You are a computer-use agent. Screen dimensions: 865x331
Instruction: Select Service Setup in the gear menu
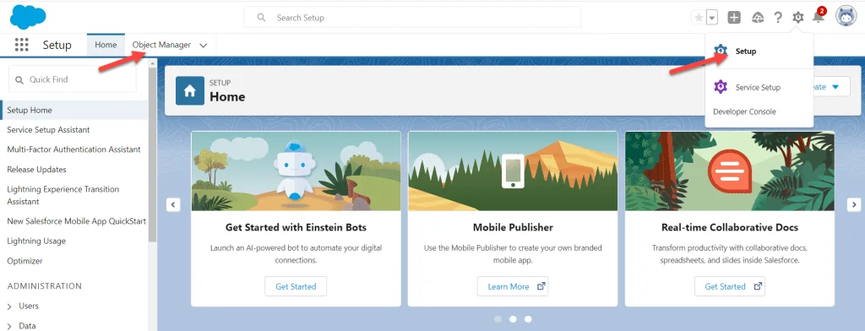coord(759,87)
